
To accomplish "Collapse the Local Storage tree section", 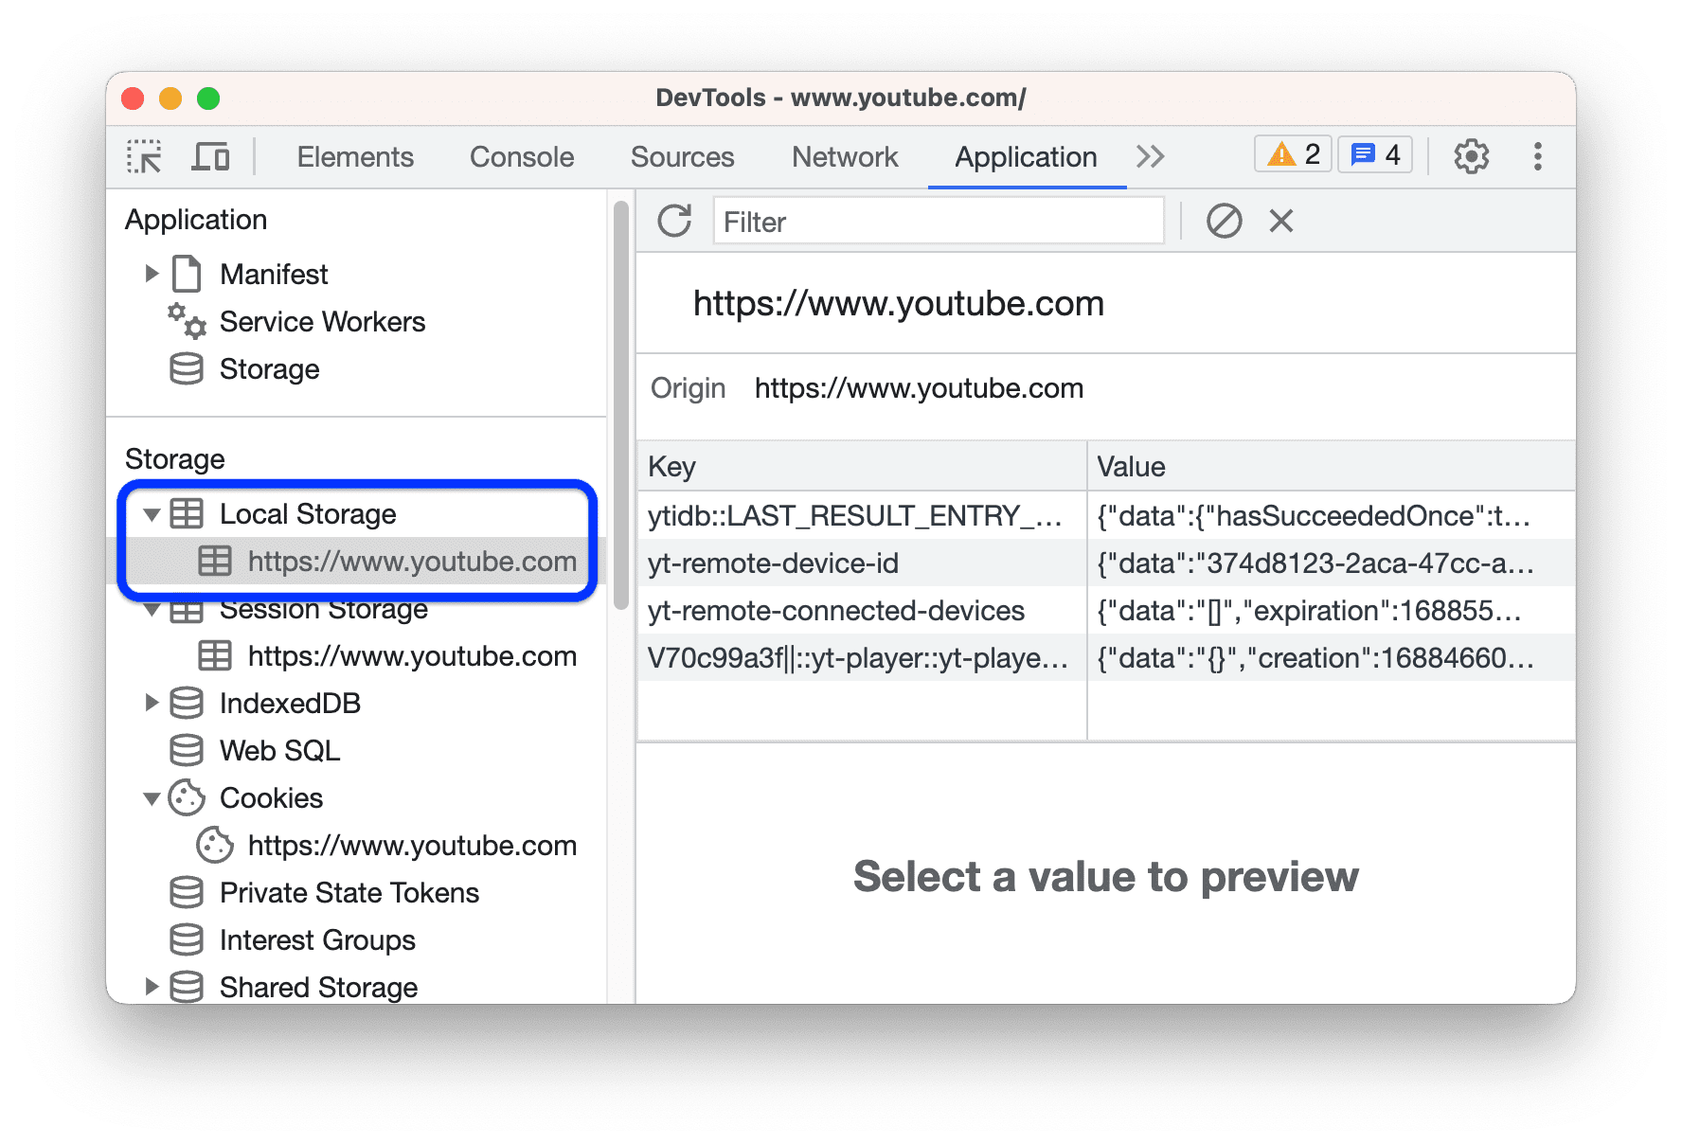I will 152,514.
